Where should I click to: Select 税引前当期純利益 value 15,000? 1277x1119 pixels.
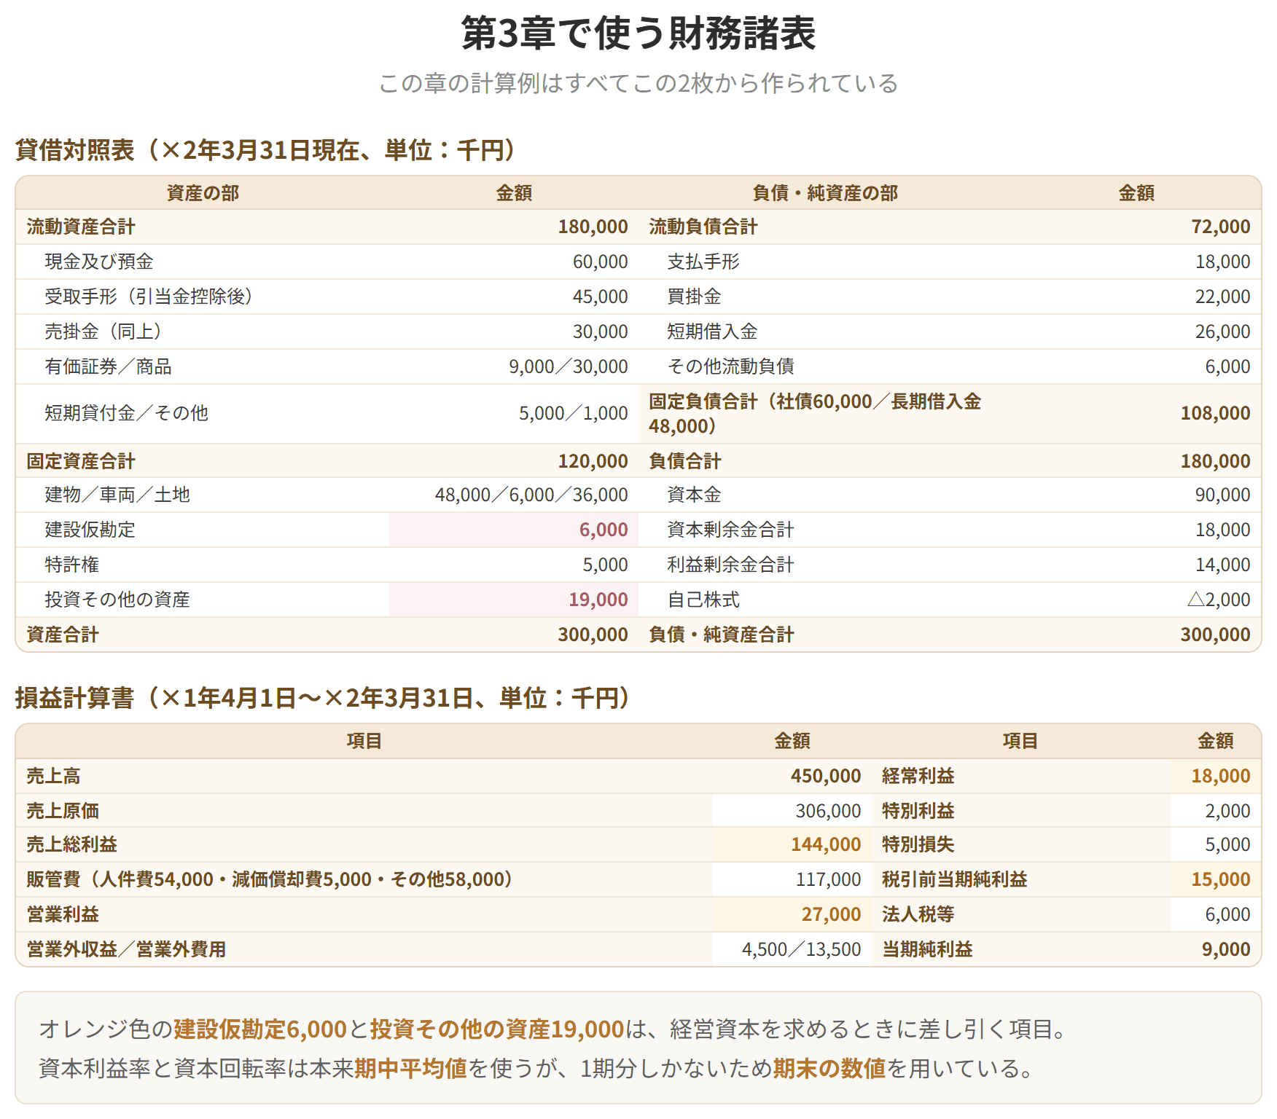pyautogui.click(x=1221, y=879)
